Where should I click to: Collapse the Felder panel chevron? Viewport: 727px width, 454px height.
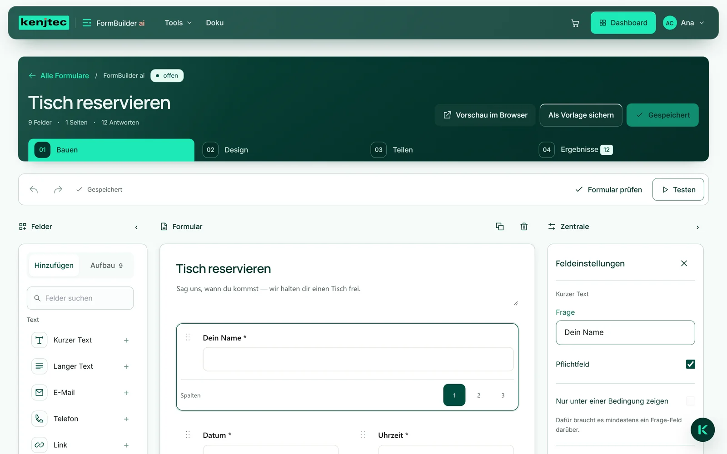tap(136, 227)
